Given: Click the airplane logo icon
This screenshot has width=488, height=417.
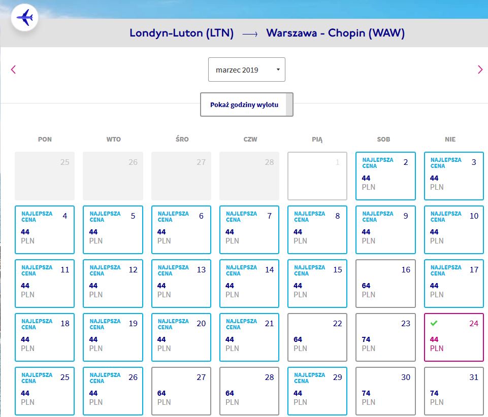Looking at the screenshot, I should coord(24,17).
